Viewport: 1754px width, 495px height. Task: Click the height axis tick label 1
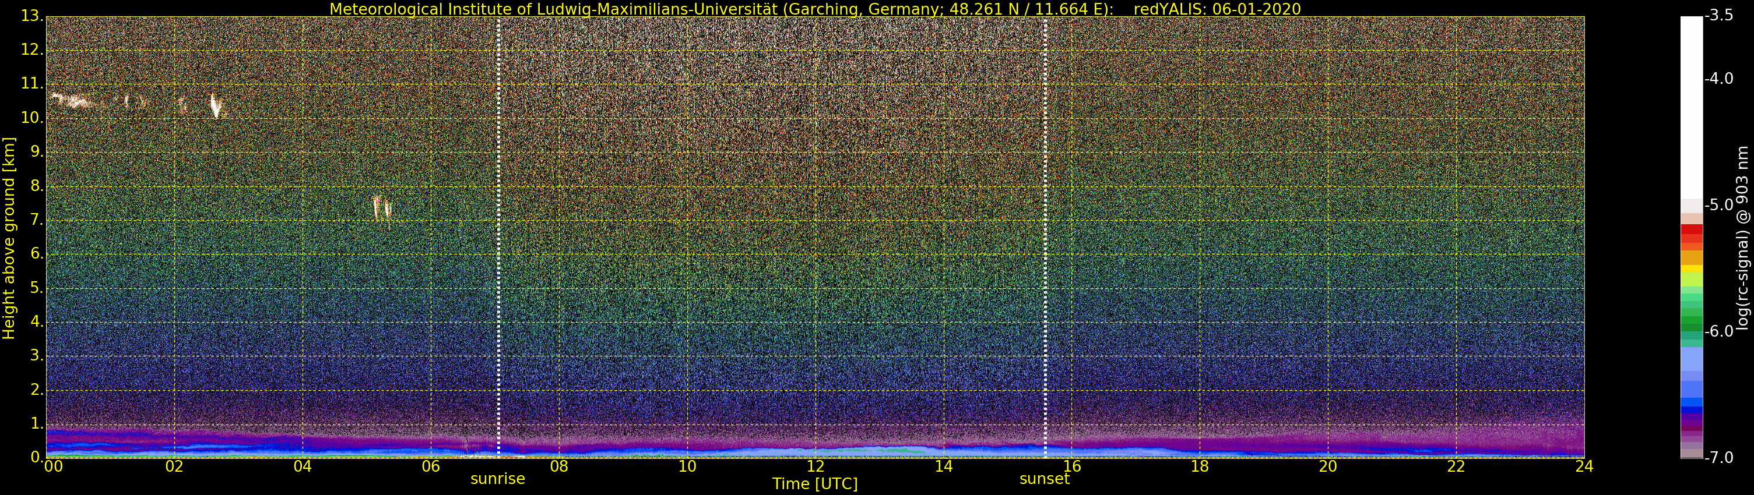point(36,423)
